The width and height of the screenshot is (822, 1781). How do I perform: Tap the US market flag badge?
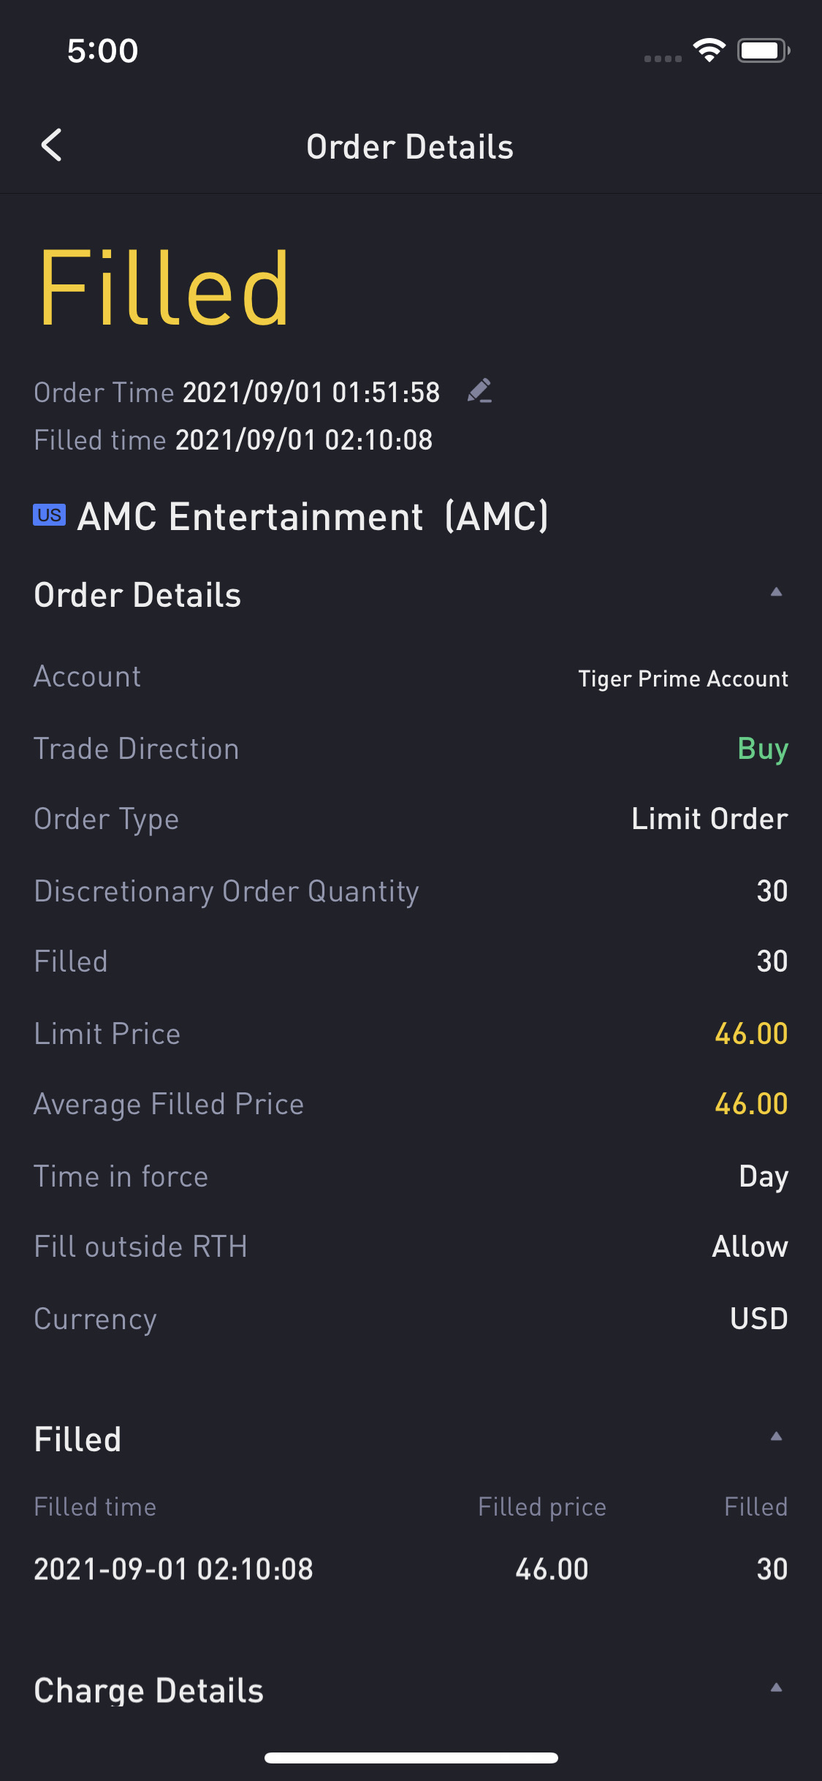[x=49, y=515]
